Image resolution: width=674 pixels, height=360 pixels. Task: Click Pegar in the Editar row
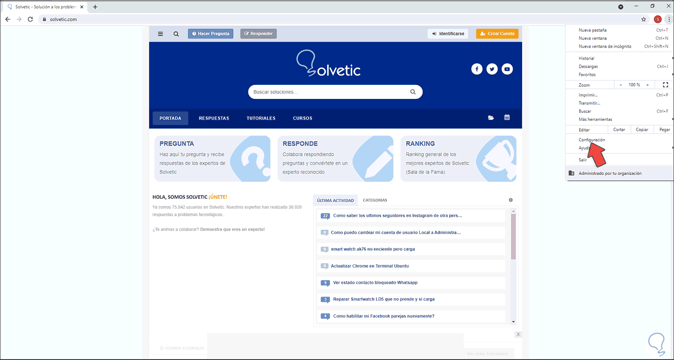[x=665, y=130]
